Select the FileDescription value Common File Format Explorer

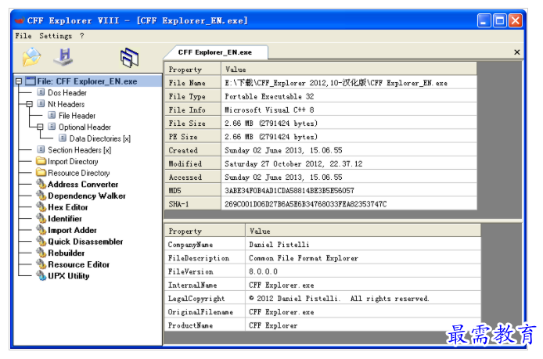pos(304,258)
